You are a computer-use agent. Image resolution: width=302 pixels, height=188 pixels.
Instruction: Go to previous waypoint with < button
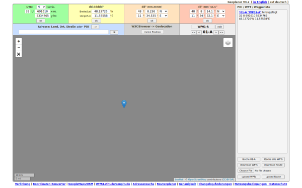point(199,32)
